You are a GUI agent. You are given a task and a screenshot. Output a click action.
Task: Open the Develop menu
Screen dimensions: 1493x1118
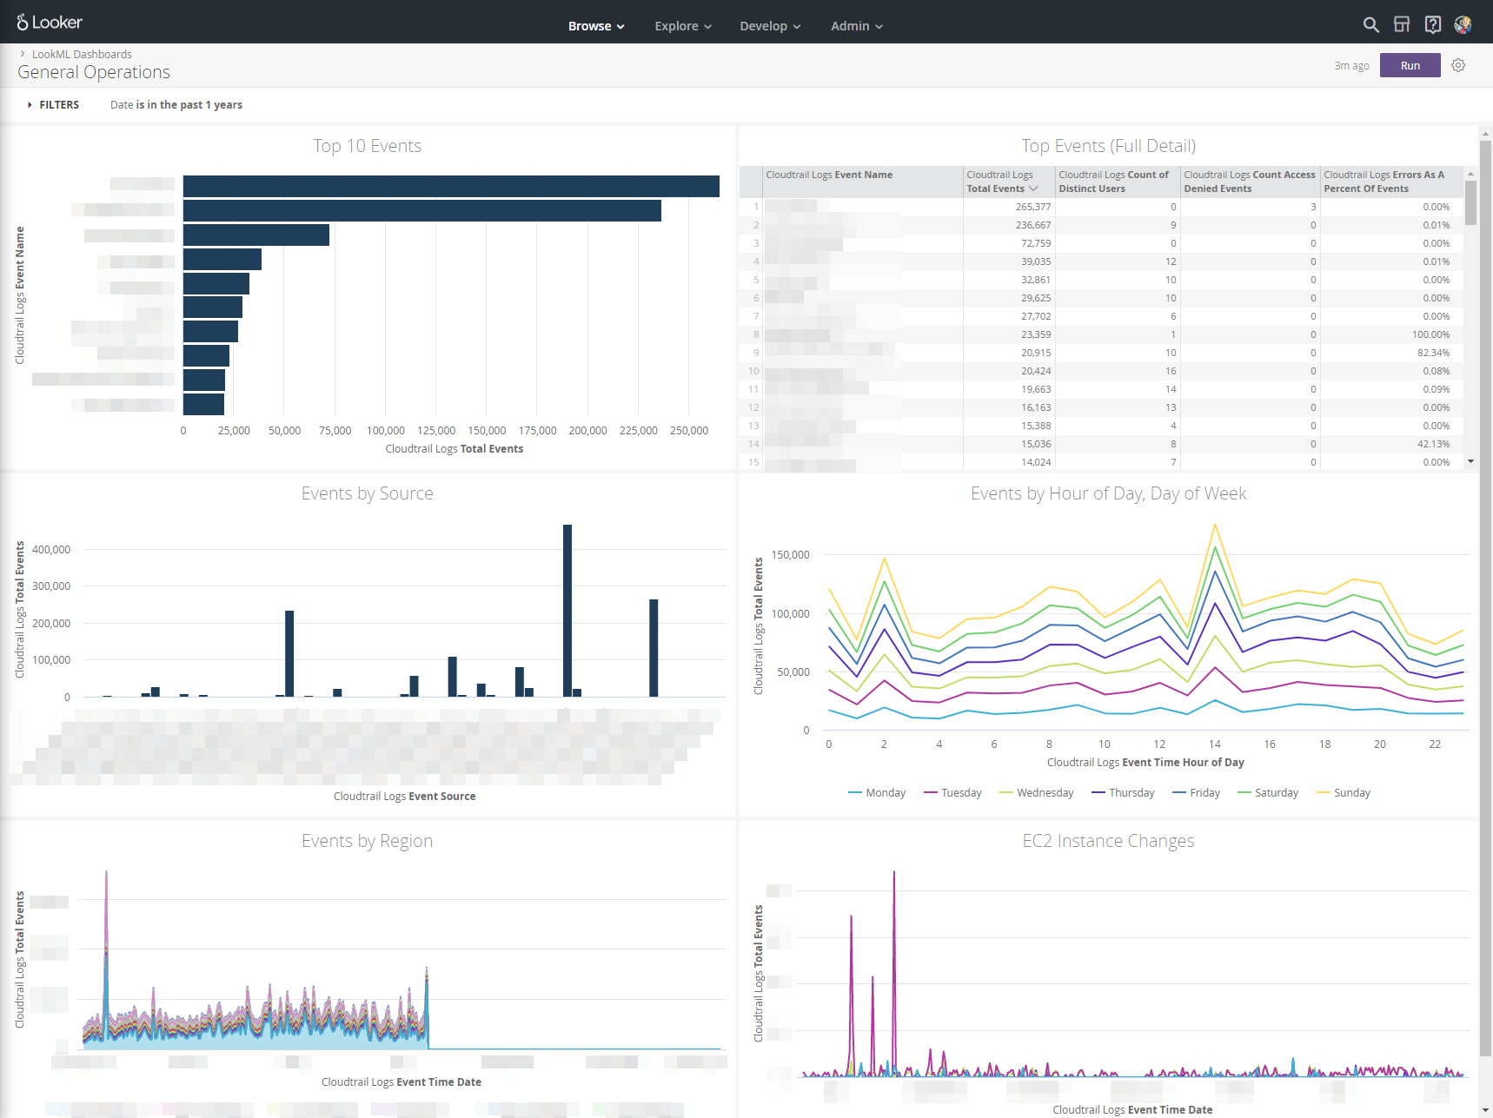769,26
